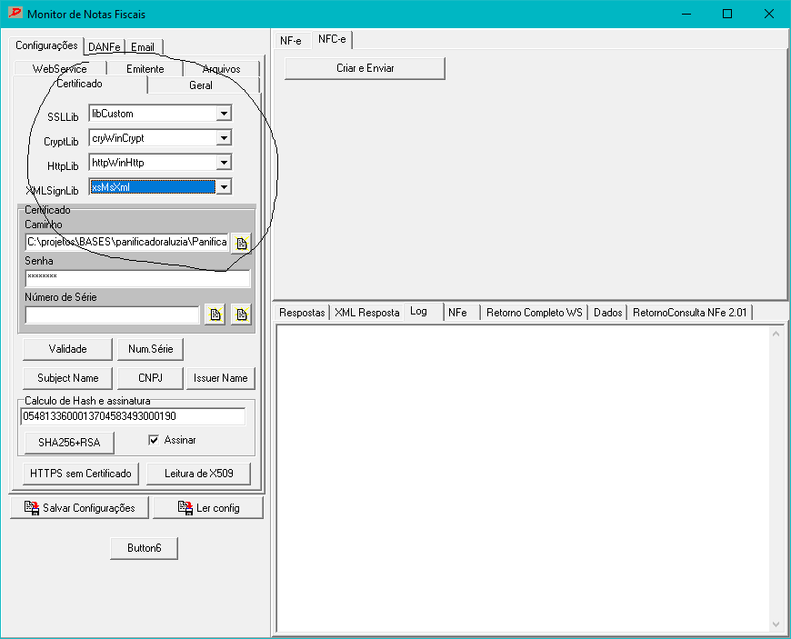Click the Número de Série input field

(x=113, y=315)
